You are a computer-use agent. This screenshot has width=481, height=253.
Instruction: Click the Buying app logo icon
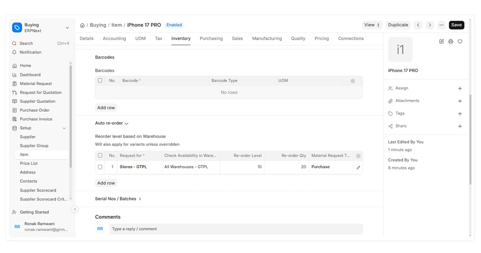(17, 28)
